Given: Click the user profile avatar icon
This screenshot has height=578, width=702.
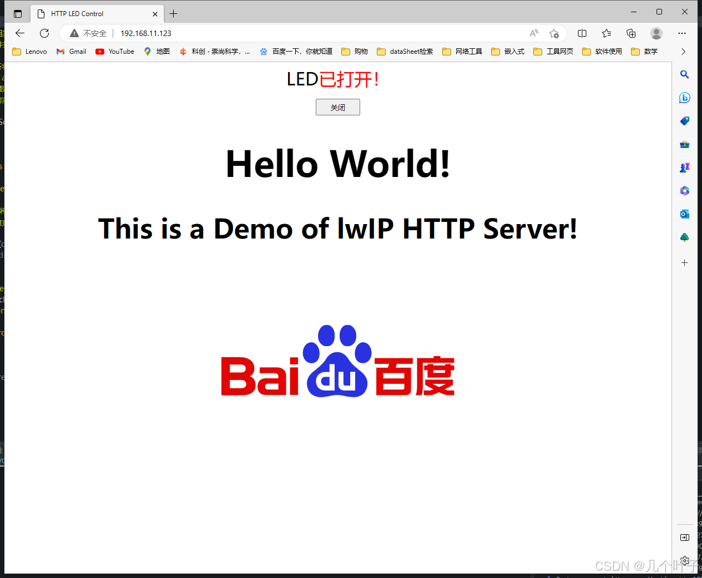Looking at the screenshot, I should coord(656,33).
